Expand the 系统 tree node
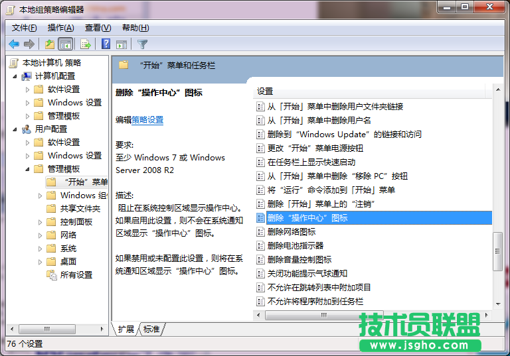510x356 pixels. pyautogui.click(x=40, y=249)
